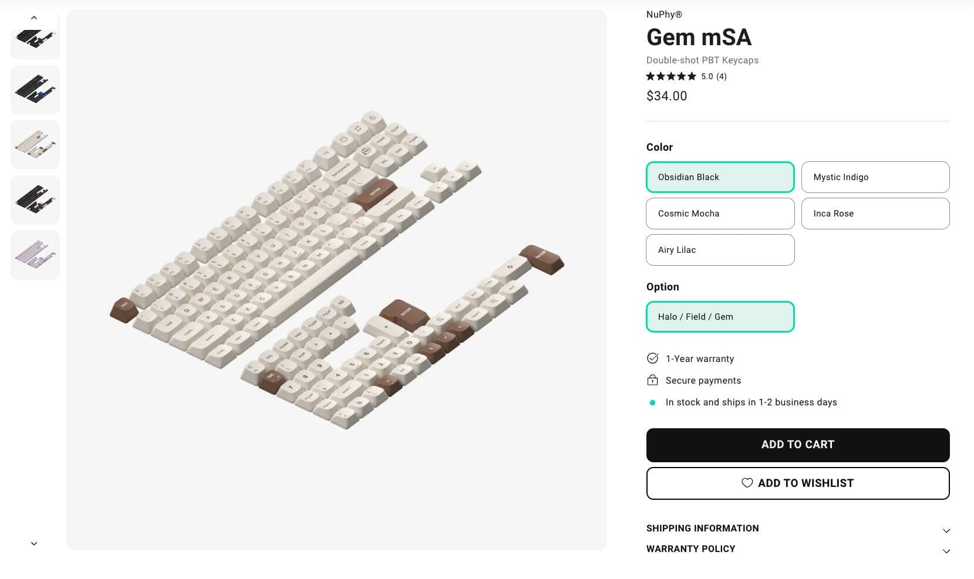This screenshot has width=974, height=579.
Task: Click the five-star rating icons
Action: (x=671, y=76)
